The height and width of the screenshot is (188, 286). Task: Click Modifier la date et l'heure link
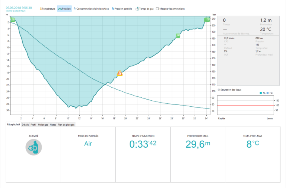coord(16,11)
